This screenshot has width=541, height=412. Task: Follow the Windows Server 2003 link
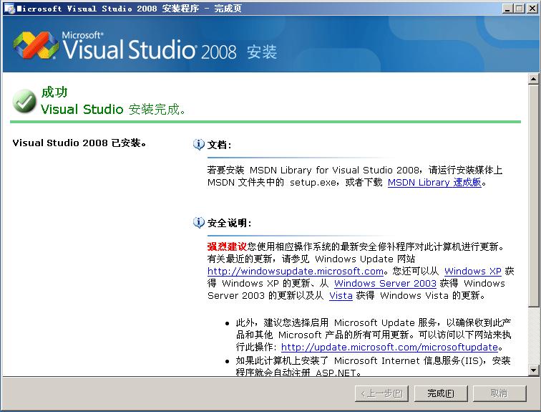[385, 283]
